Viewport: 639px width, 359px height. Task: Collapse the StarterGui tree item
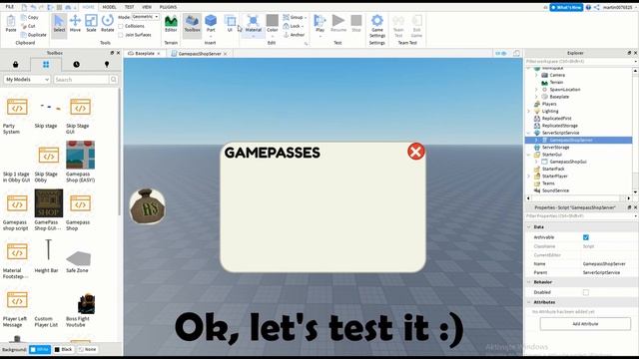point(529,155)
